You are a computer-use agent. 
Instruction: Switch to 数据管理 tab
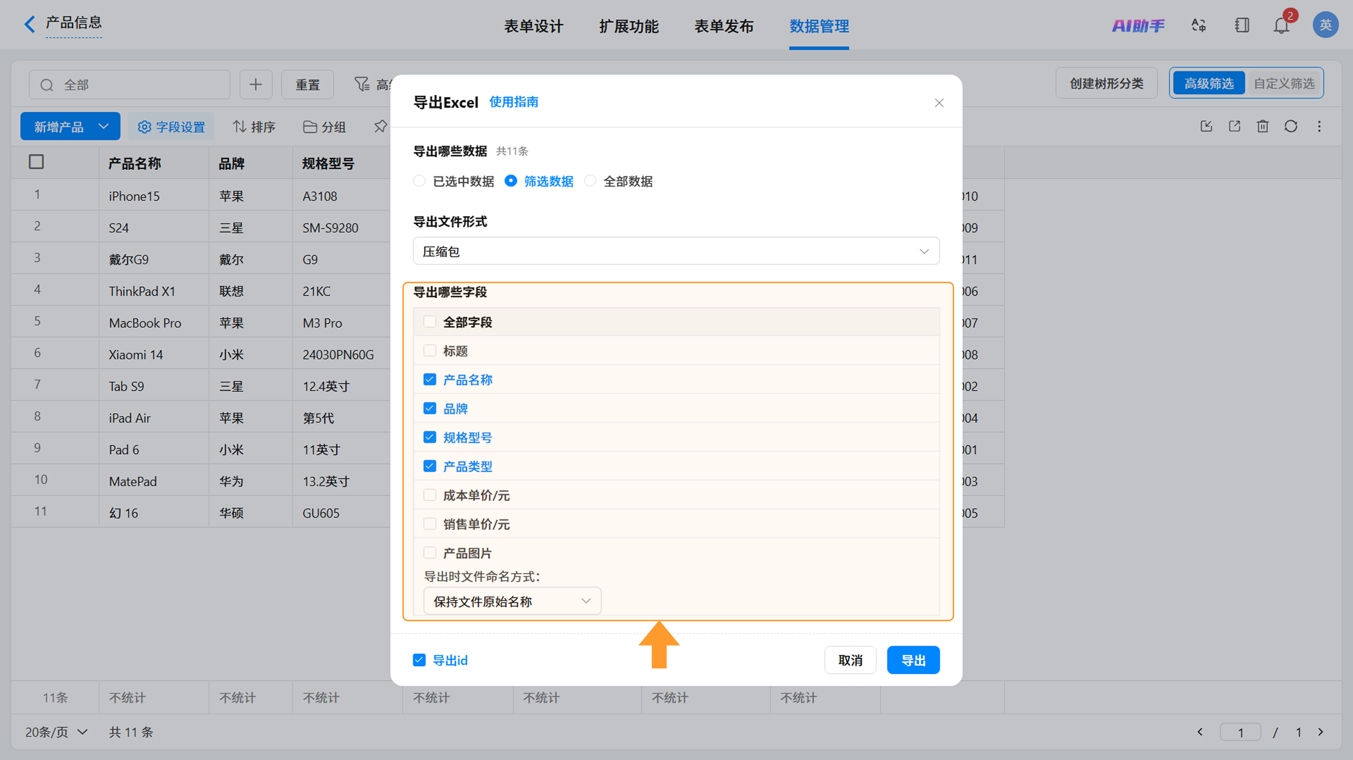pyautogui.click(x=819, y=26)
